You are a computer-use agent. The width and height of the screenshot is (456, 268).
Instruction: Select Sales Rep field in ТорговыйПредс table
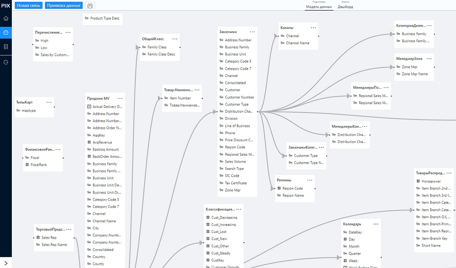(54, 238)
